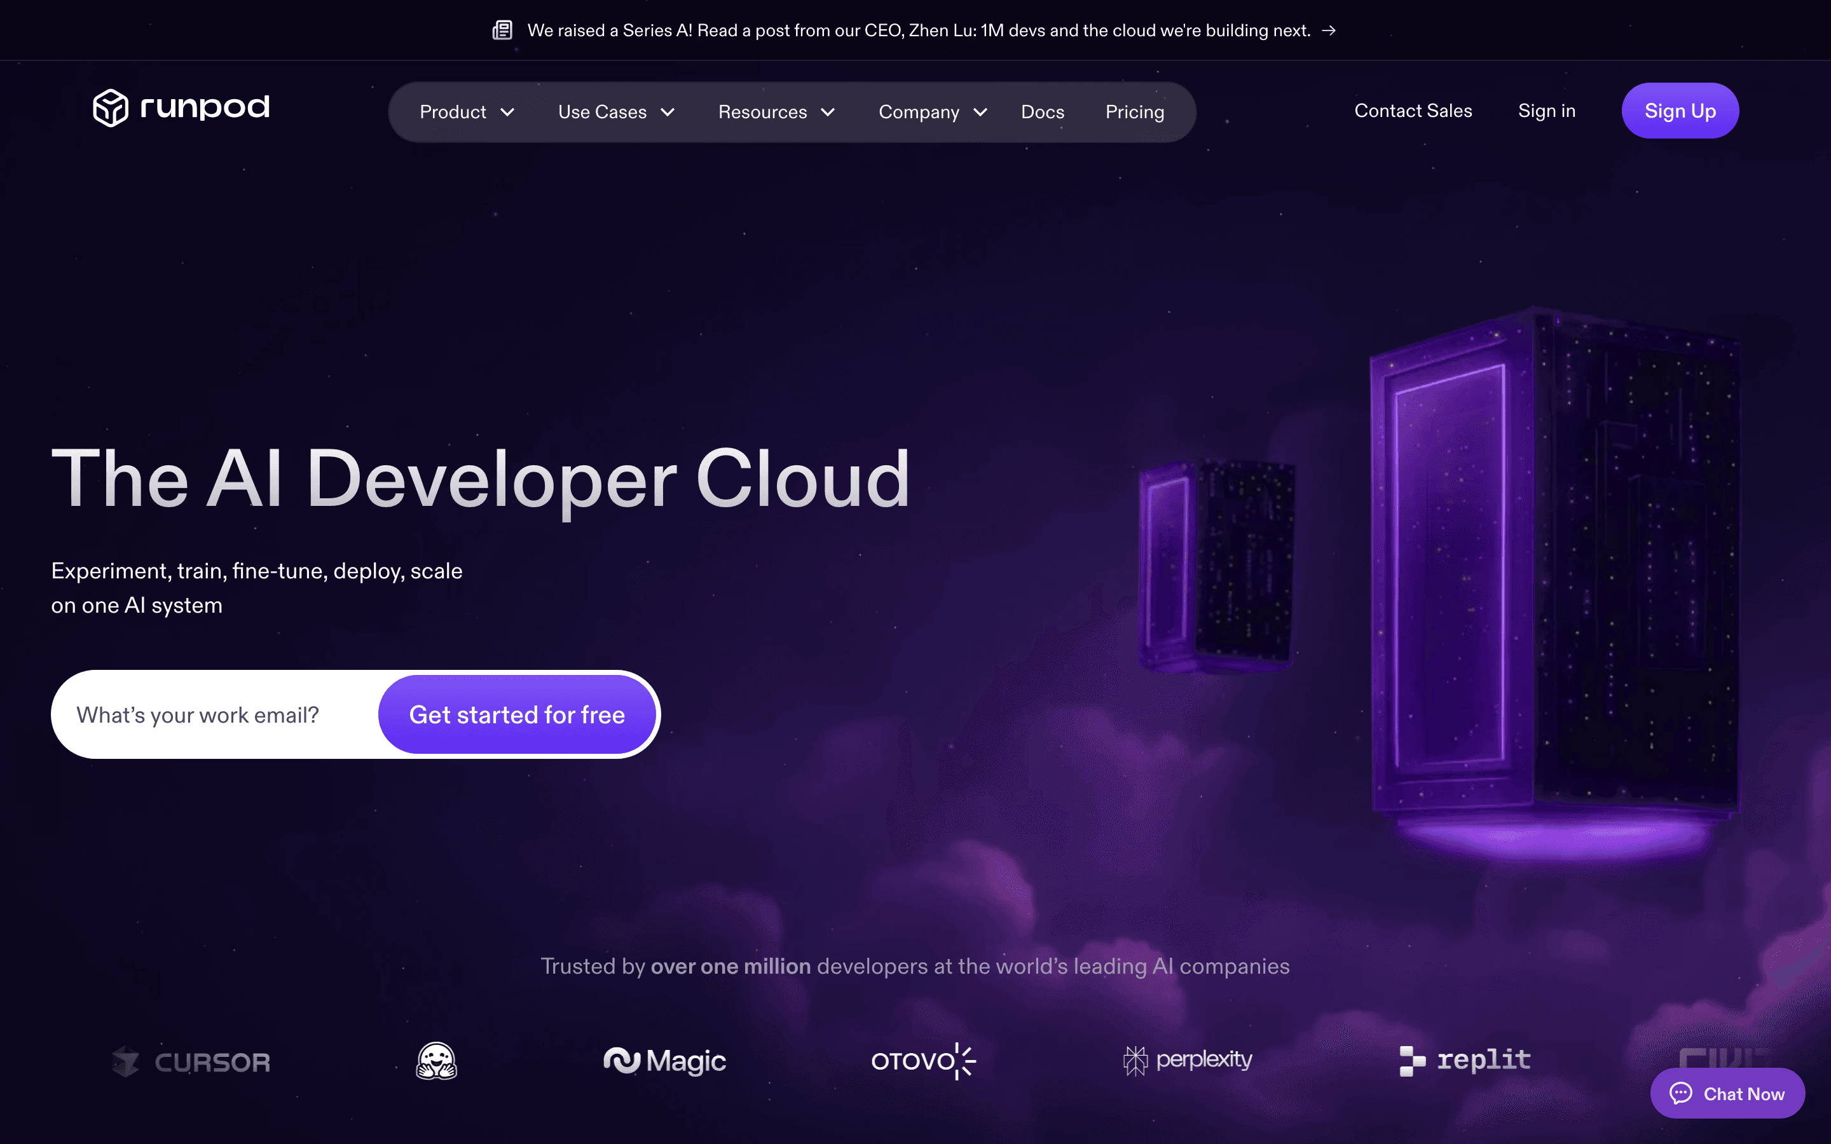
Task: Click 'over one million' bold text
Action: point(730,966)
